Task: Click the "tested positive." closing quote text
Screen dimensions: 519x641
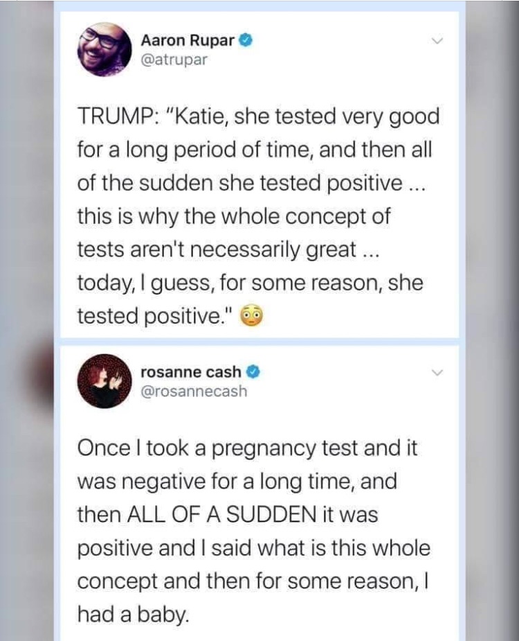Action: click(x=155, y=316)
